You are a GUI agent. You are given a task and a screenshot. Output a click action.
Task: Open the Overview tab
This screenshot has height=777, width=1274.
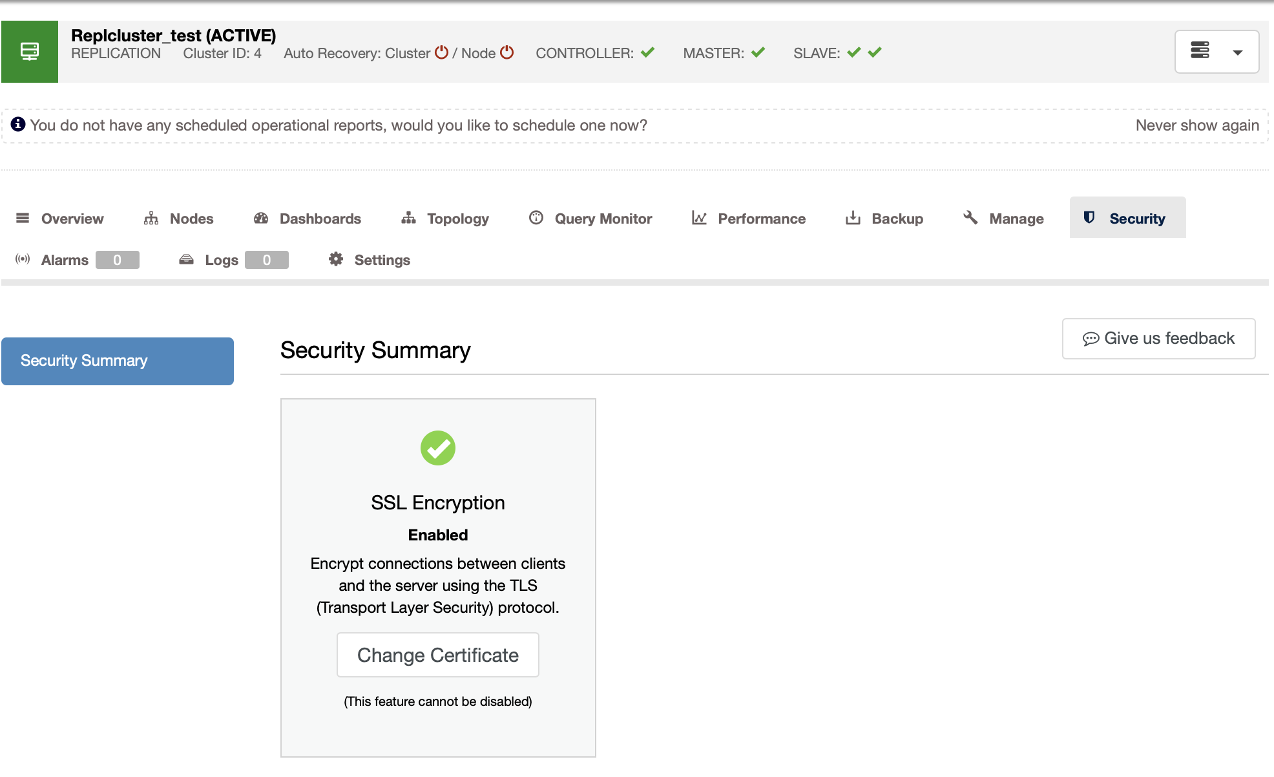pyautogui.click(x=59, y=218)
